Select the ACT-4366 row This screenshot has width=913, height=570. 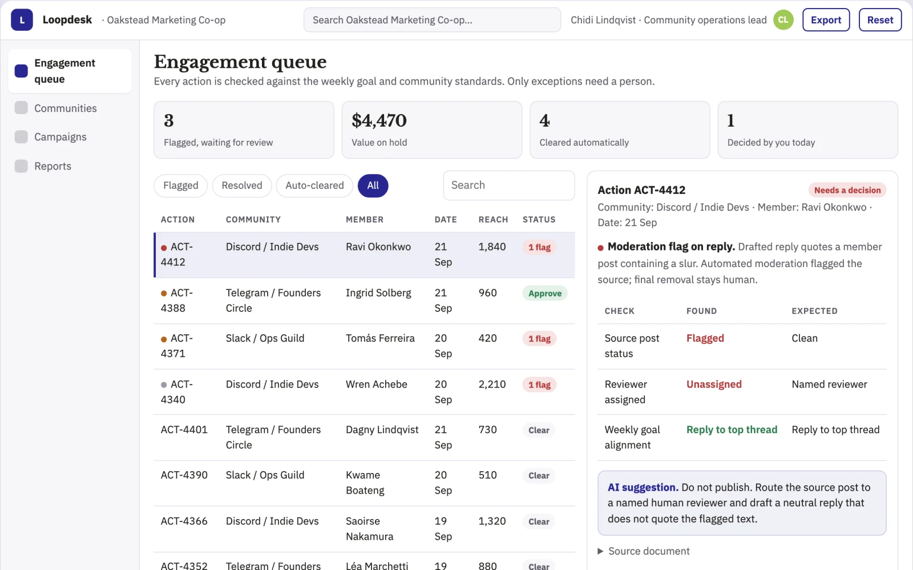(365, 529)
